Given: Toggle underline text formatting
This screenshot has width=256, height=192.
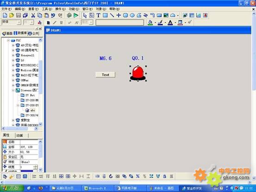Looking at the screenshot, I should coord(61,23).
